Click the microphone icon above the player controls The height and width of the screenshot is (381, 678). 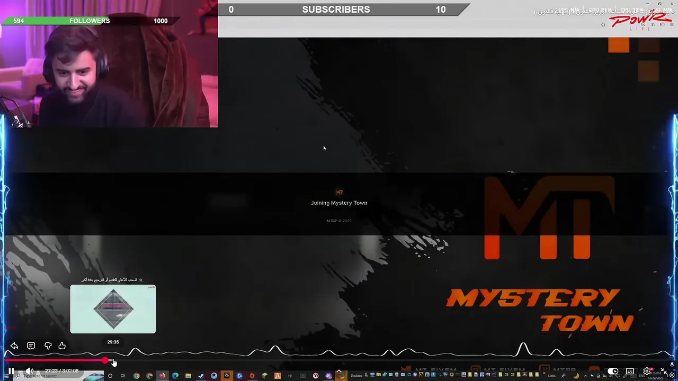pyautogui.click(x=672, y=365)
